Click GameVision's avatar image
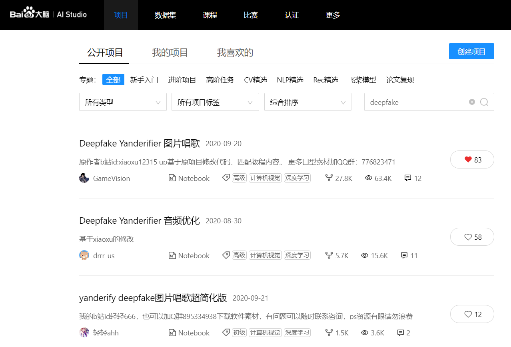 [84, 178]
